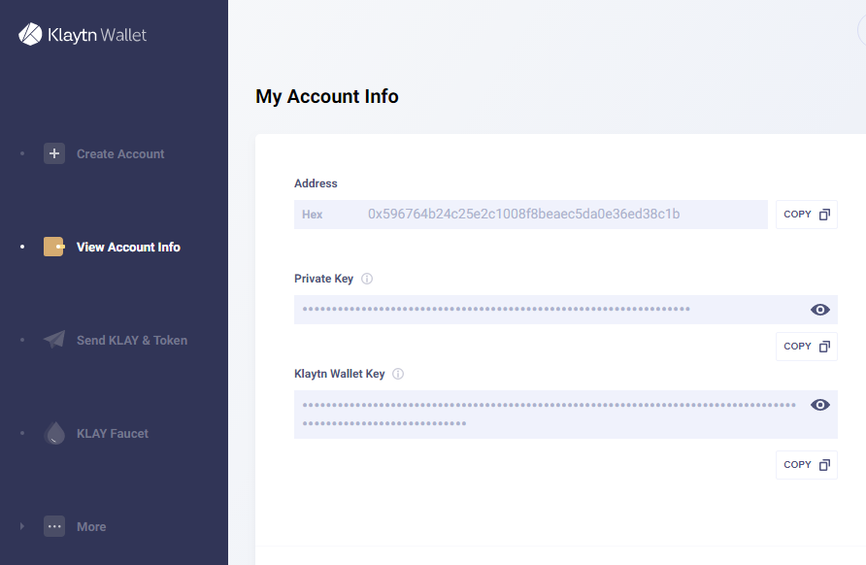Click the Private Key label

(x=323, y=279)
